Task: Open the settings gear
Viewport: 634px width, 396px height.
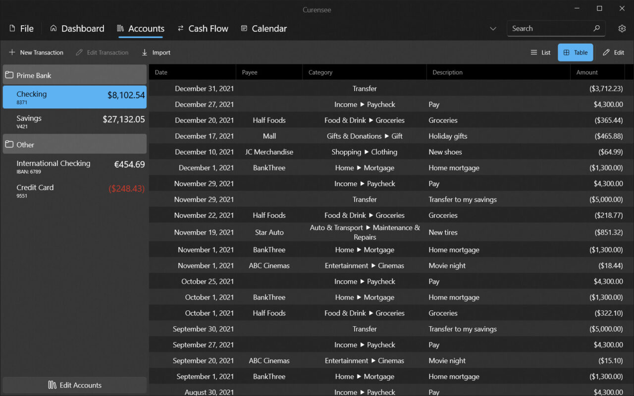Action: 622,29
